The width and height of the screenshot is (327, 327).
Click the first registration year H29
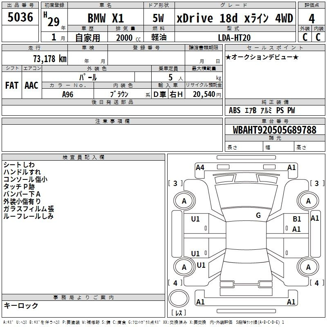(x=52, y=19)
